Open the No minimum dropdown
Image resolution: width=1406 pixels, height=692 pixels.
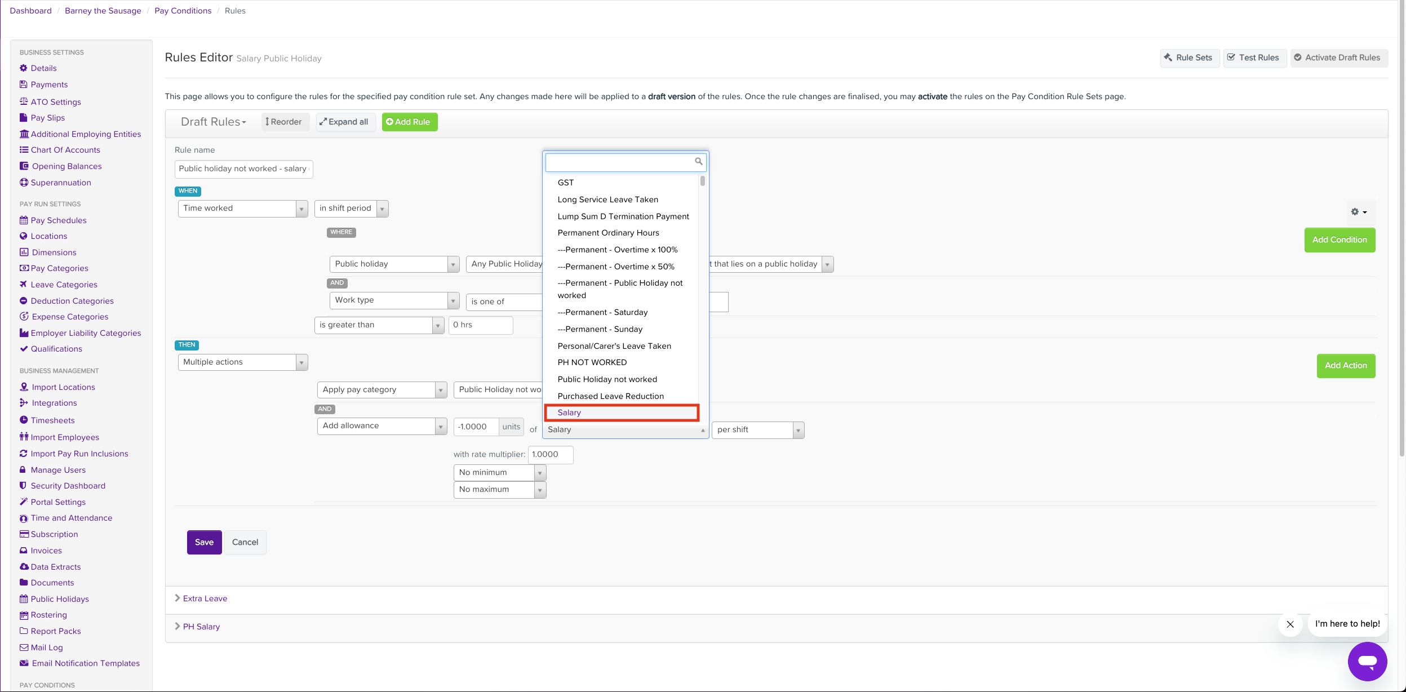pos(499,473)
